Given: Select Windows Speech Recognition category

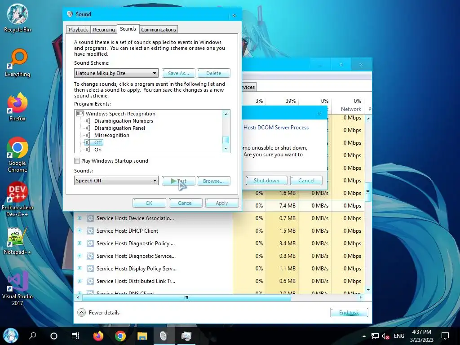Looking at the screenshot, I should coord(120,114).
